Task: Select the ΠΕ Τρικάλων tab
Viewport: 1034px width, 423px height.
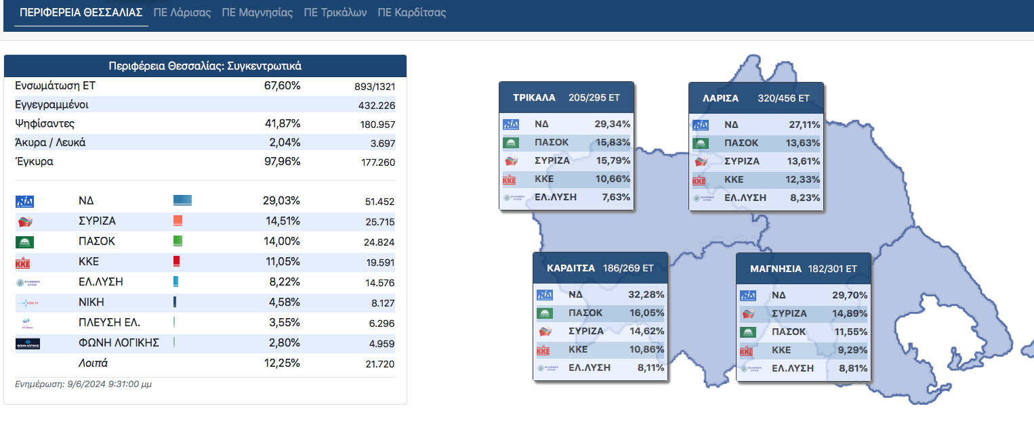Action: [335, 13]
